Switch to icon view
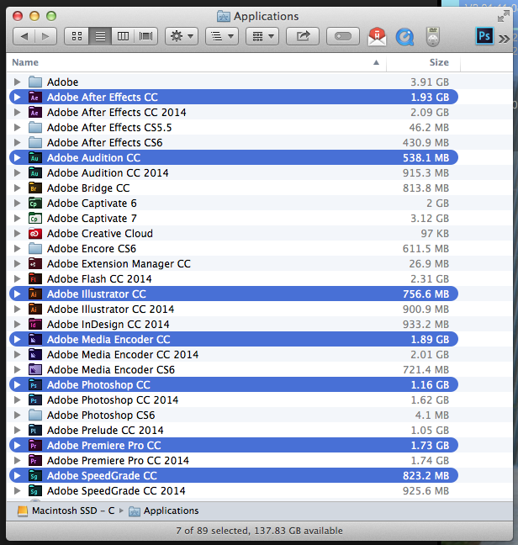Image resolution: width=518 pixels, height=545 pixels. [77, 36]
